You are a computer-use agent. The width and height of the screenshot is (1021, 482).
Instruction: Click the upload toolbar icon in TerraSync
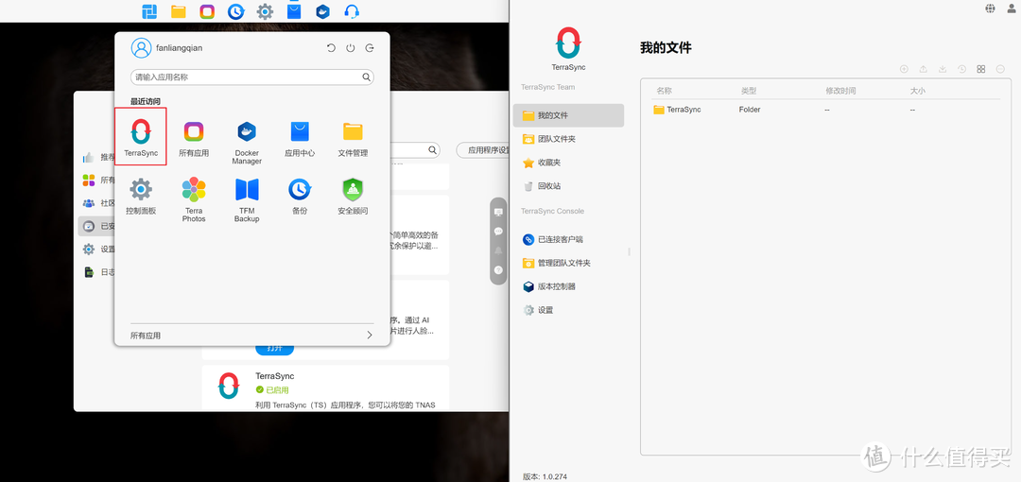pyautogui.click(x=923, y=69)
